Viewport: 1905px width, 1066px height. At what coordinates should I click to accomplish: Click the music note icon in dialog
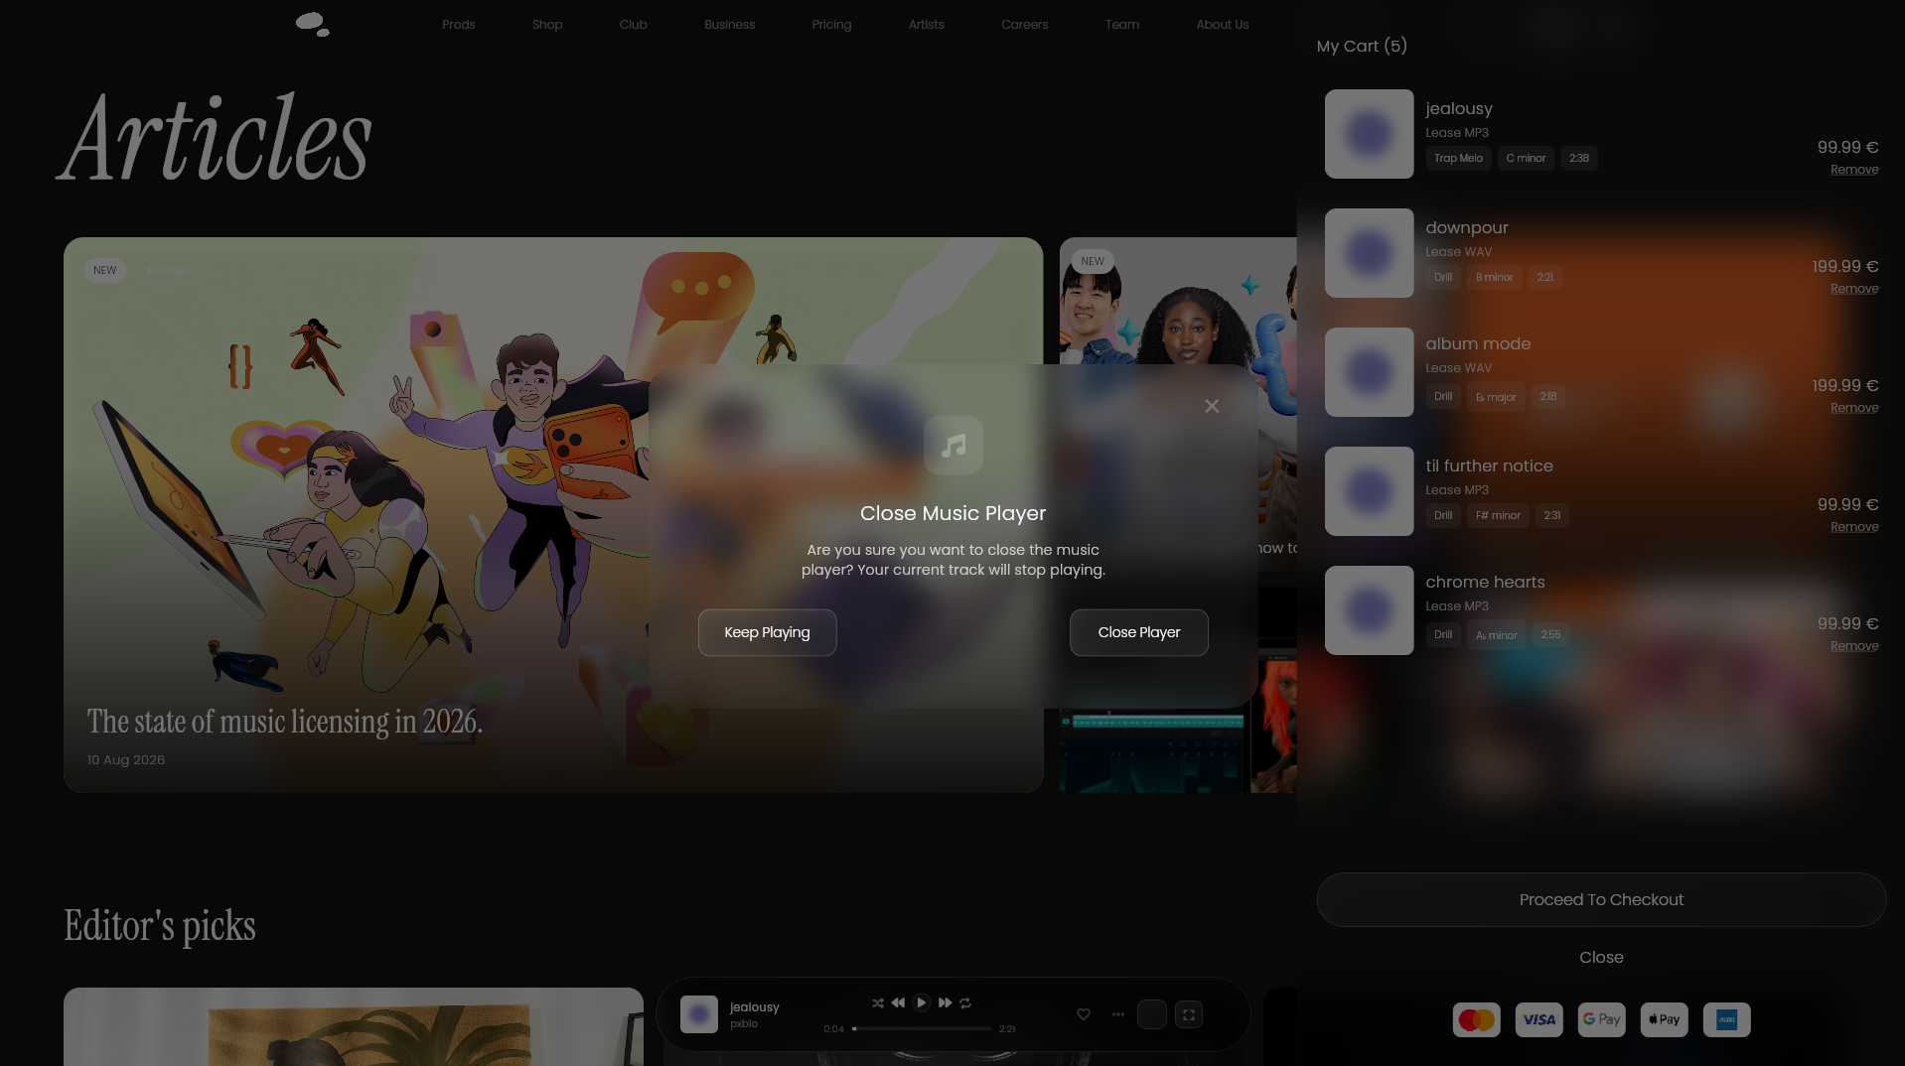pyautogui.click(x=953, y=445)
